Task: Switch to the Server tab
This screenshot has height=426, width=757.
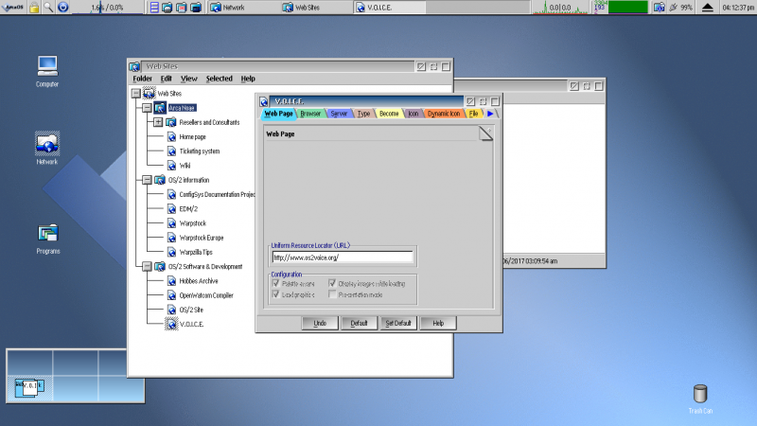Action: pos(339,114)
